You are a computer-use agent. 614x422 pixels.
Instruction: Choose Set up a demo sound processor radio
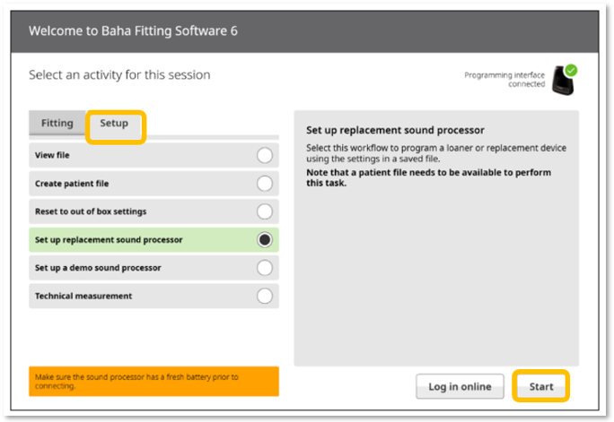(x=265, y=268)
